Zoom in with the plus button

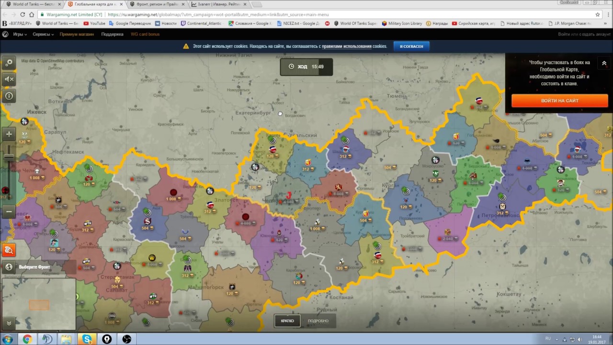coord(9,134)
